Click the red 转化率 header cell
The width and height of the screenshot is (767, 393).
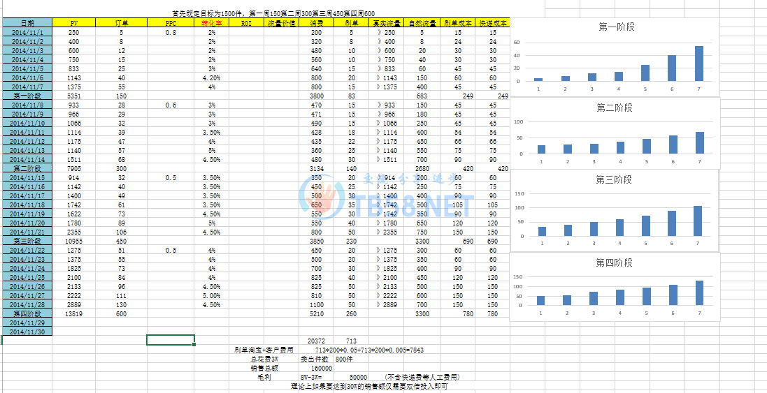(x=211, y=23)
